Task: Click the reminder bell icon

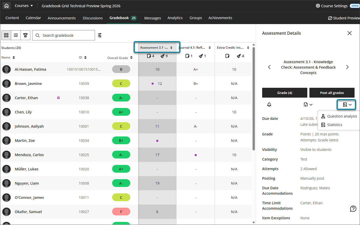Action: coord(269,104)
